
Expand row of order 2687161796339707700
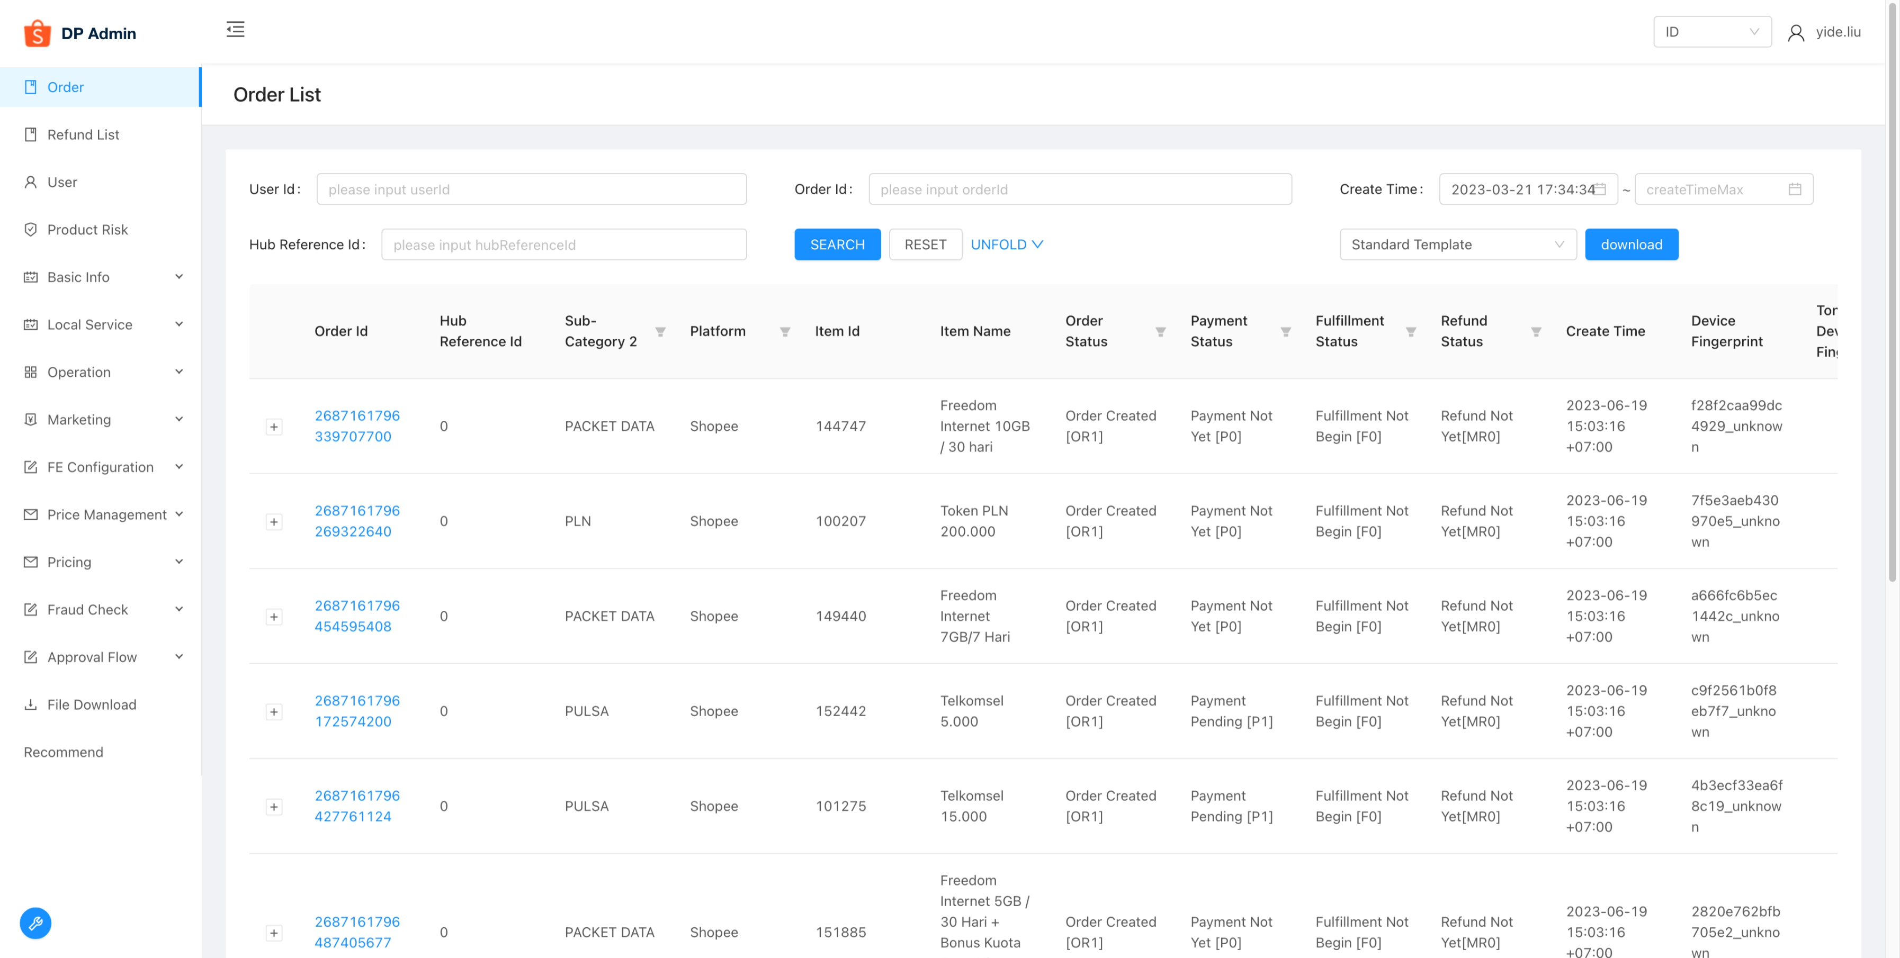coord(274,427)
